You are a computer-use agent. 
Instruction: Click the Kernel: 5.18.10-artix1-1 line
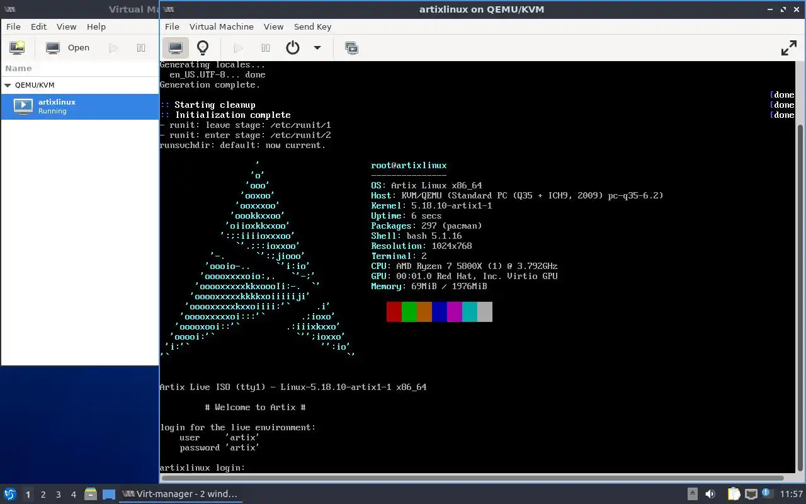[431, 205]
